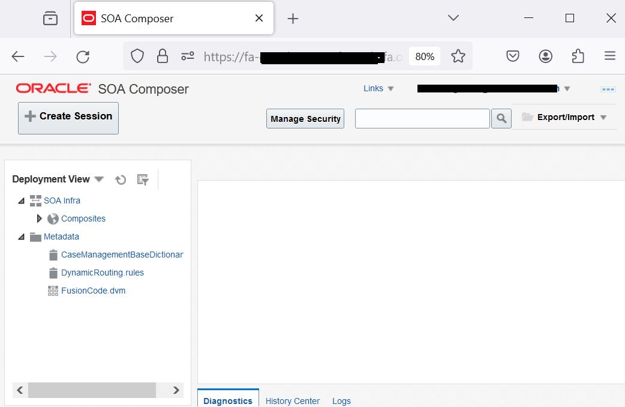Image resolution: width=625 pixels, height=407 pixels.
Task: Refresh the Deployment View tree
Action: [121, 180]
